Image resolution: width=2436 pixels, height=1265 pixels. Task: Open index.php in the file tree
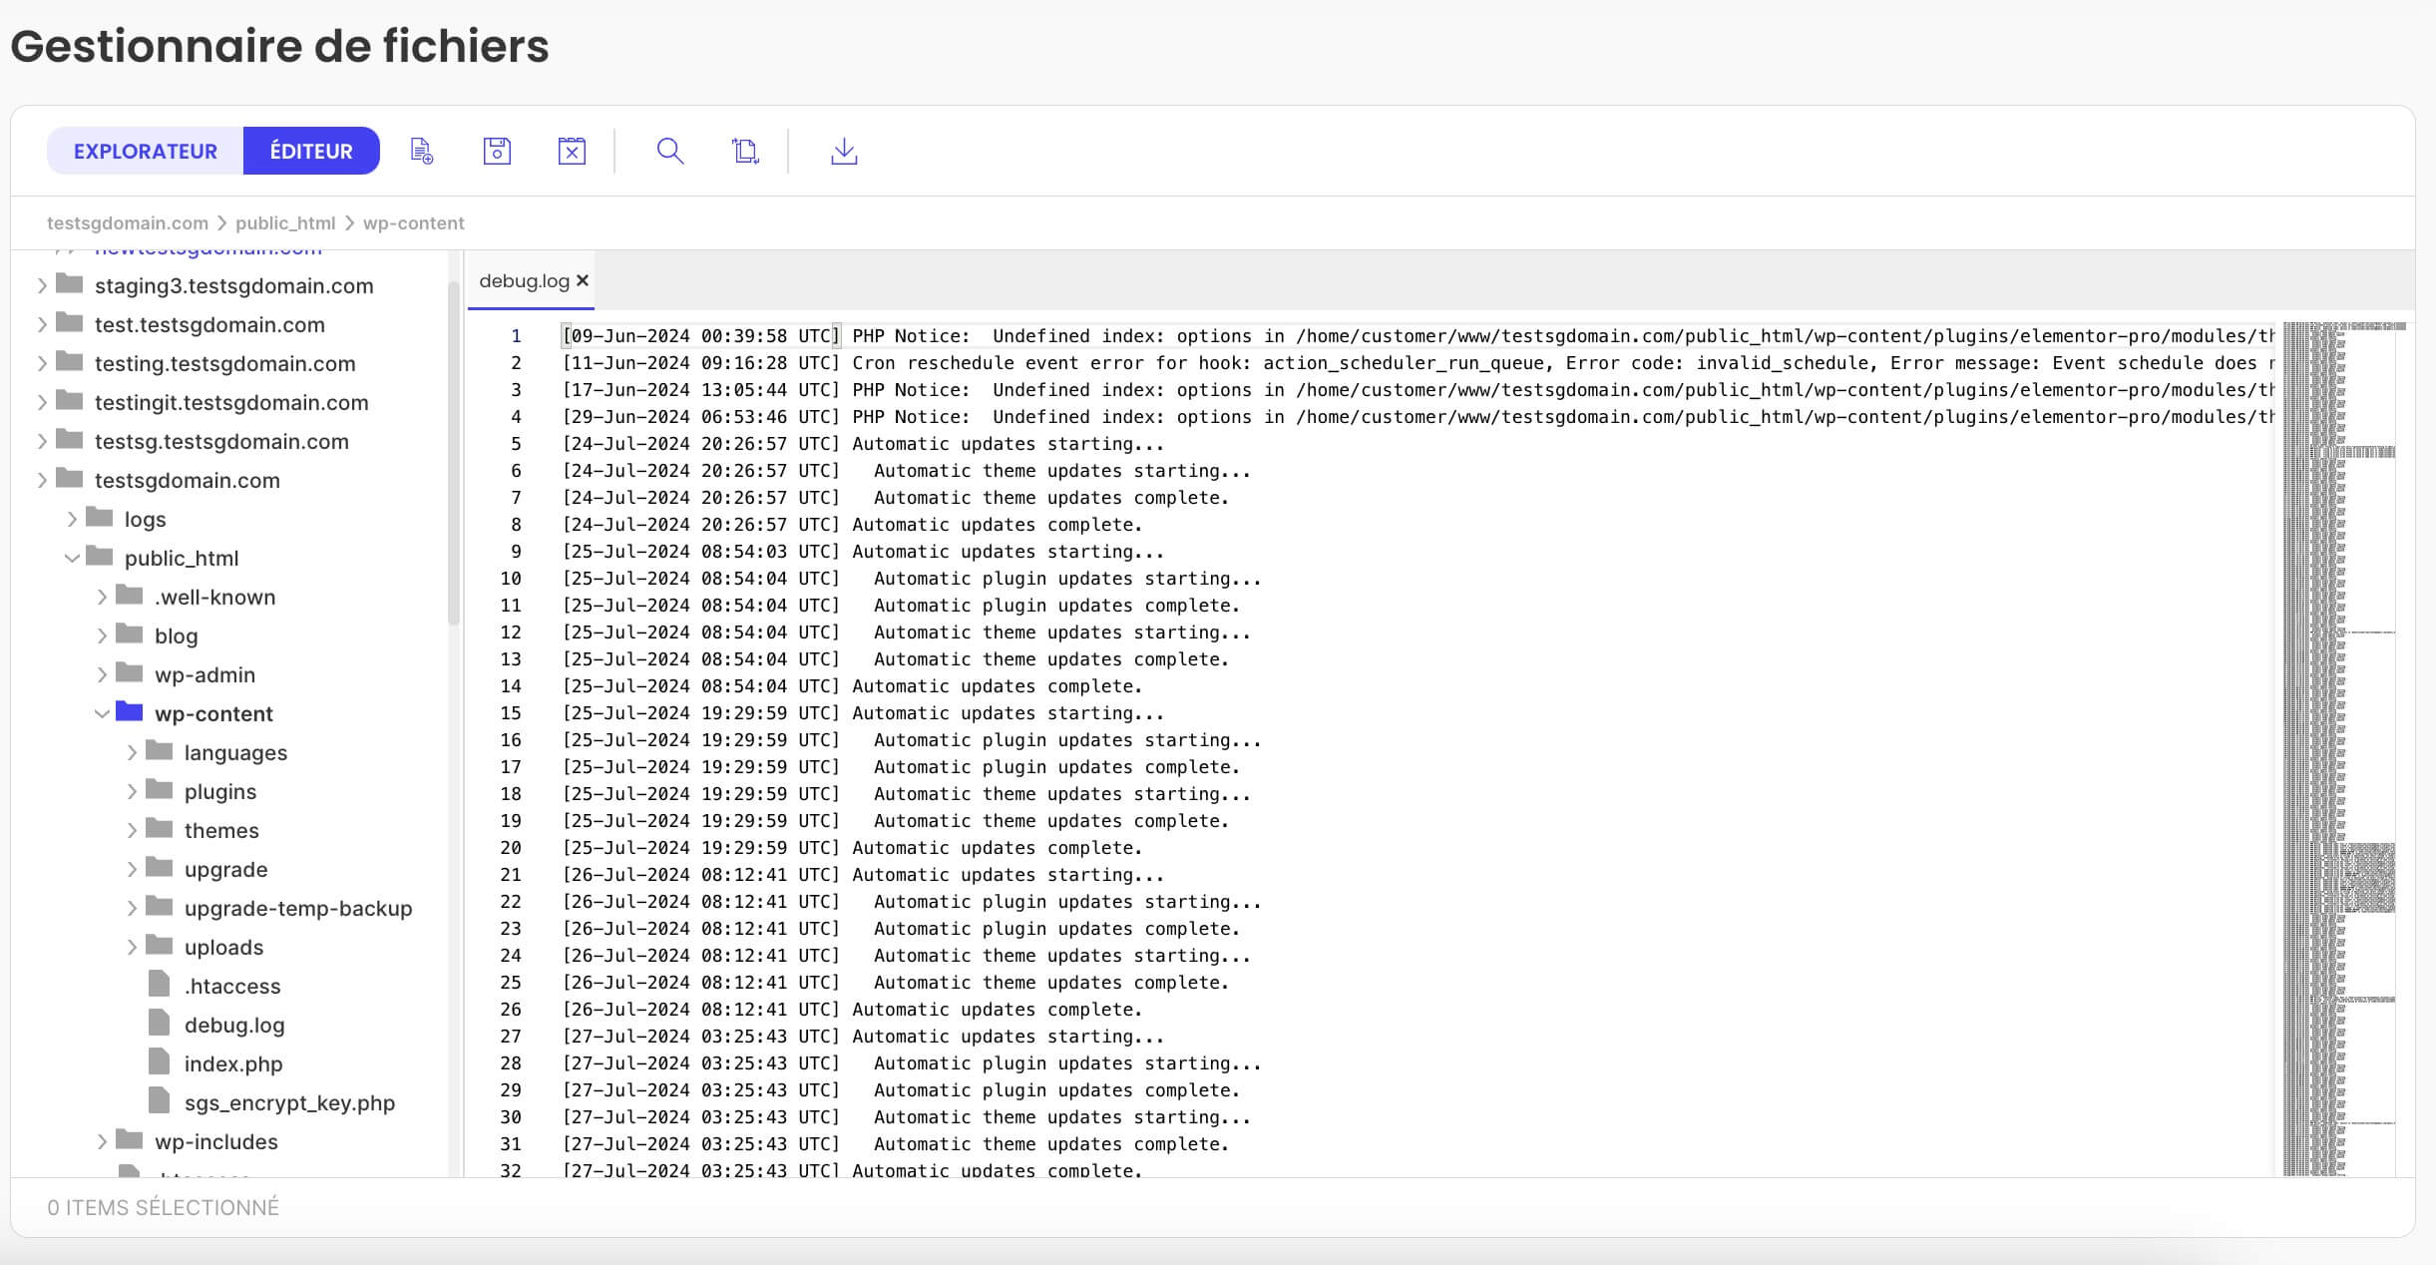(233, 1063)
